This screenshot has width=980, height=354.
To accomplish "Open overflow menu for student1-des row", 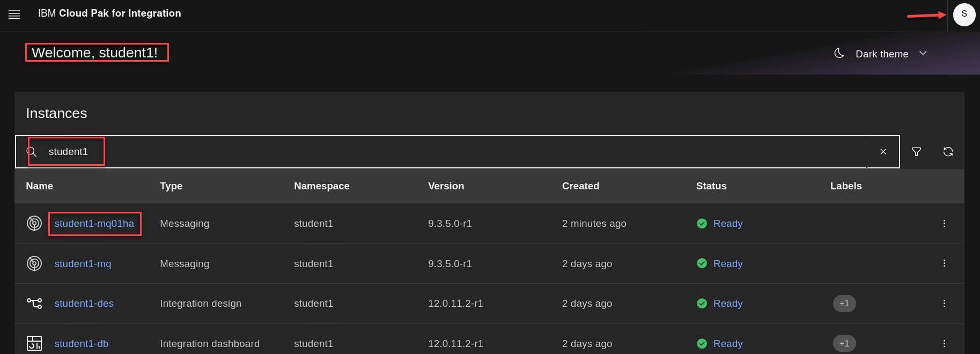I will click(944, 304).
